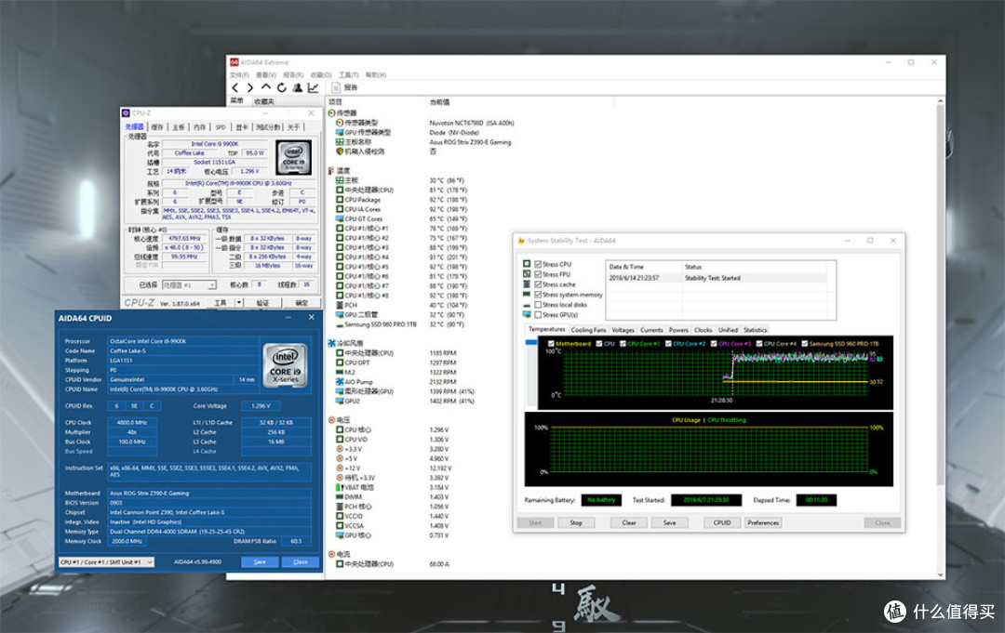Click the Stress GPU(s) monitor icon

click(x=527, y=314)
